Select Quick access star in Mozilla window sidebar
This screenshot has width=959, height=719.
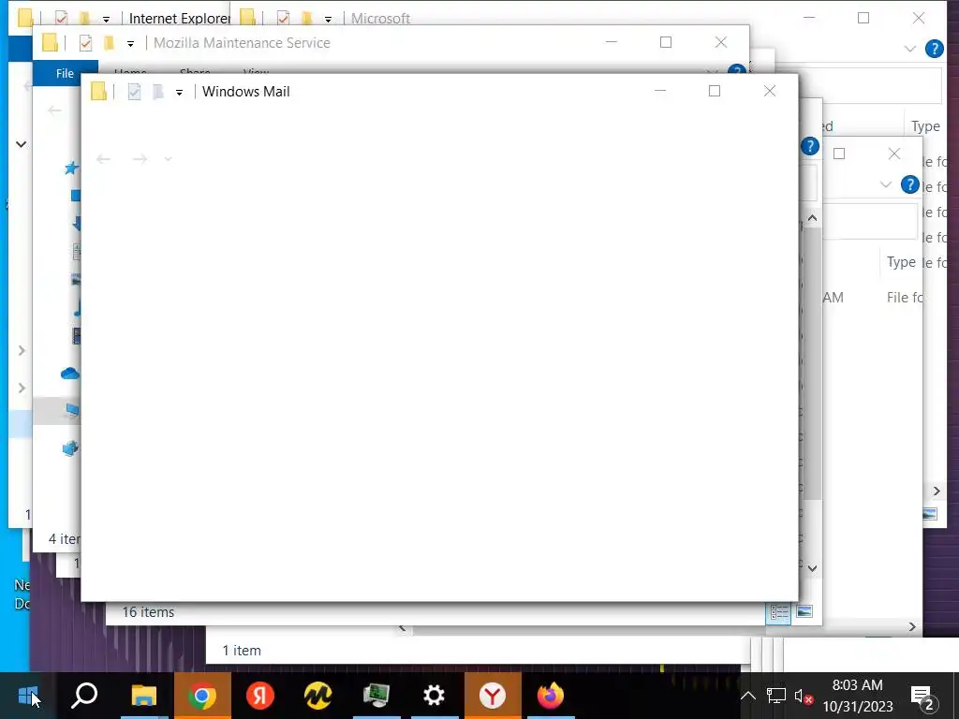pyautogui.click(x=71, y=168)
